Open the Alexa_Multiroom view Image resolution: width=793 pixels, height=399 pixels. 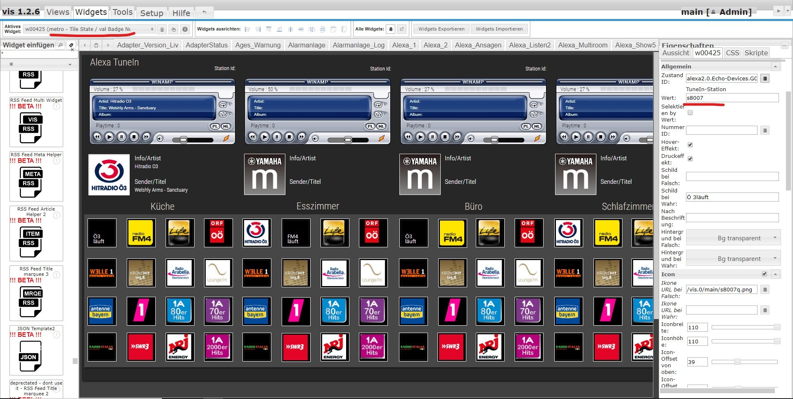(x=583, y=45)
